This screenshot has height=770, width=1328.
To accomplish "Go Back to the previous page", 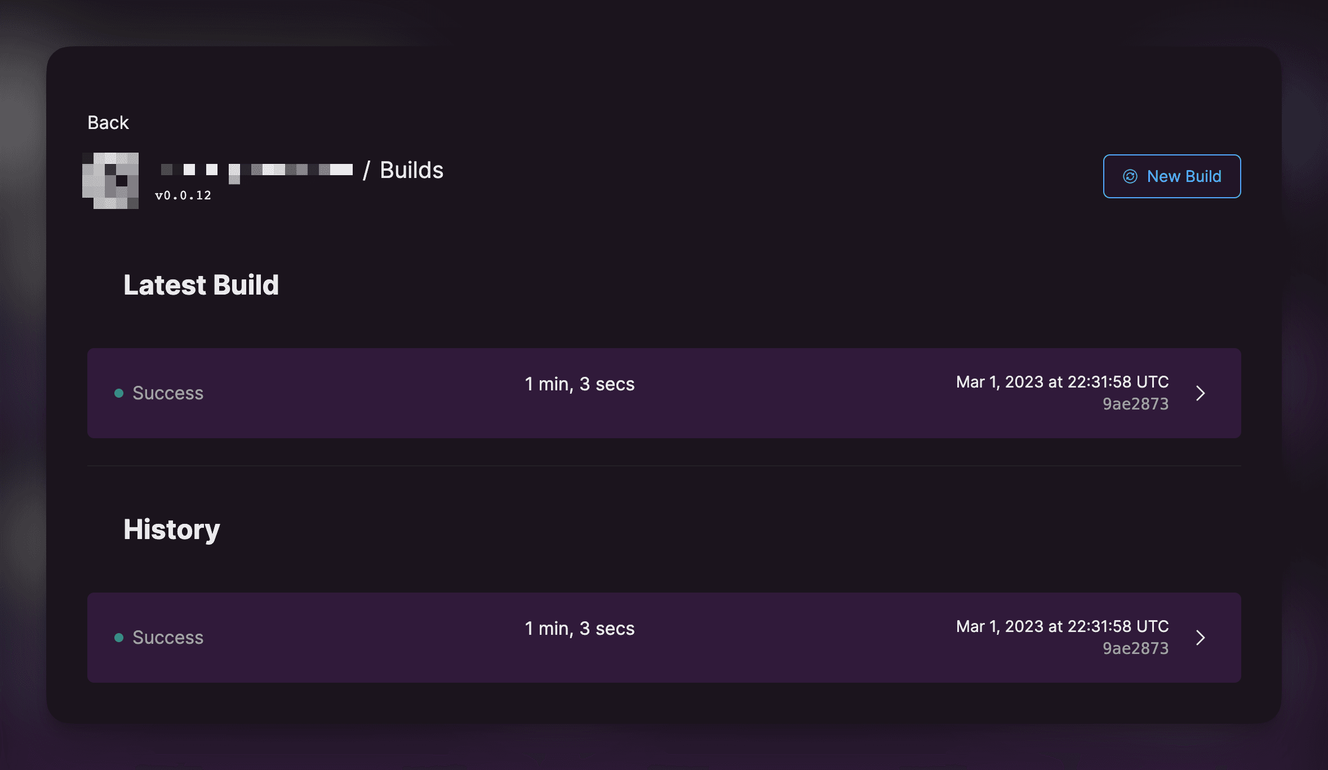I will (x=108, y=123).
